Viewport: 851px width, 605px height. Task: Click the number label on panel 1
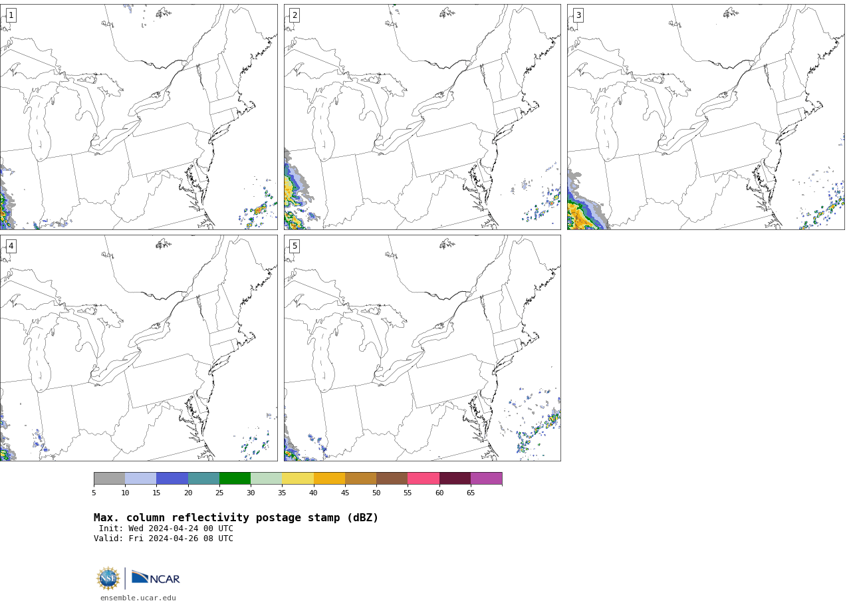pyautogui.click(x=11, y=15)
